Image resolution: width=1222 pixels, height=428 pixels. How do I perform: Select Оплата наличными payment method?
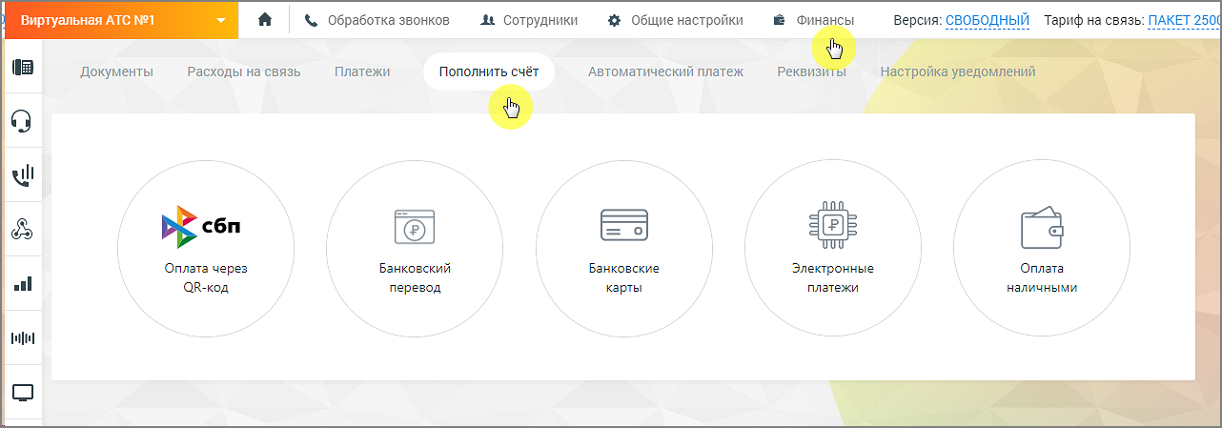tap(1042, 248)
